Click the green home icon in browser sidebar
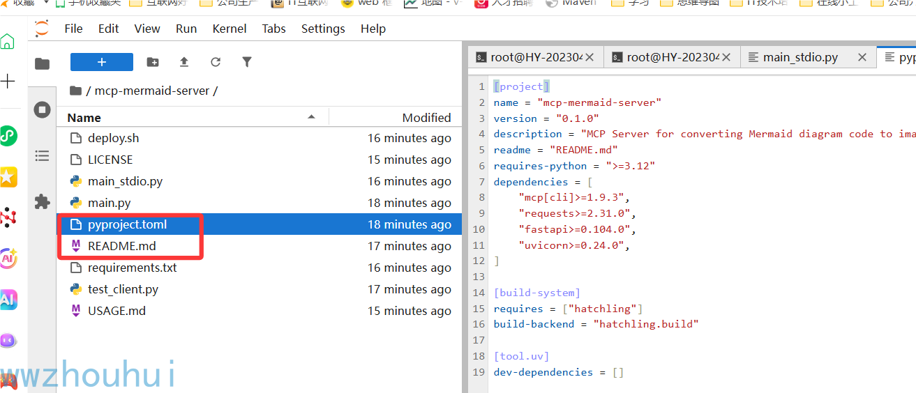Image resolution: width=916 pixels, height=393 pixels. [8, 41]
